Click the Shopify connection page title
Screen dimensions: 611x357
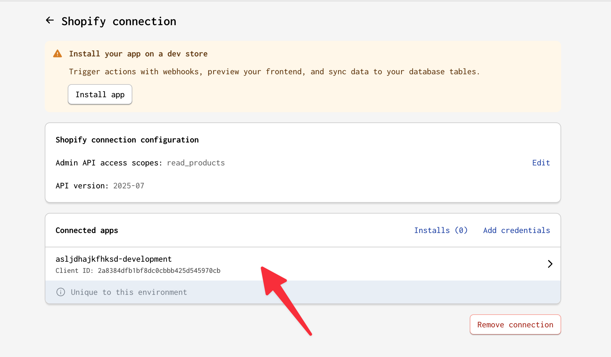[x=119, y=21]
